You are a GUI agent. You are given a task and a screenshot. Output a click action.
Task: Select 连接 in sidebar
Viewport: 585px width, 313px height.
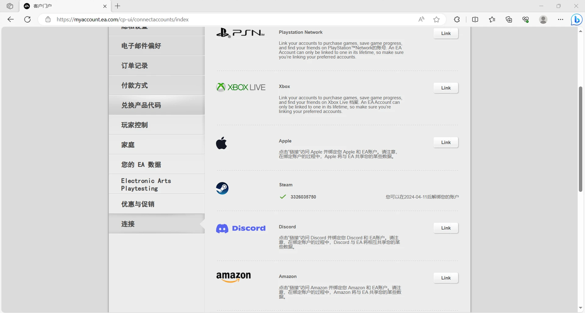click(x=157, y=224)
